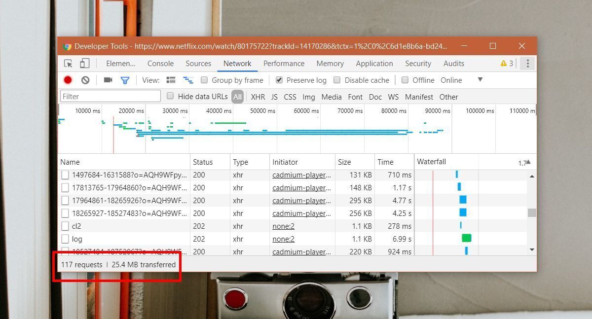The image size is (592, 319).
Task: Stop recording network log with red button
Action: click(68, 80)
